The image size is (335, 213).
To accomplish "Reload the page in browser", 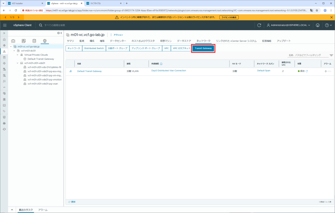I will click(x=16, y=10).
